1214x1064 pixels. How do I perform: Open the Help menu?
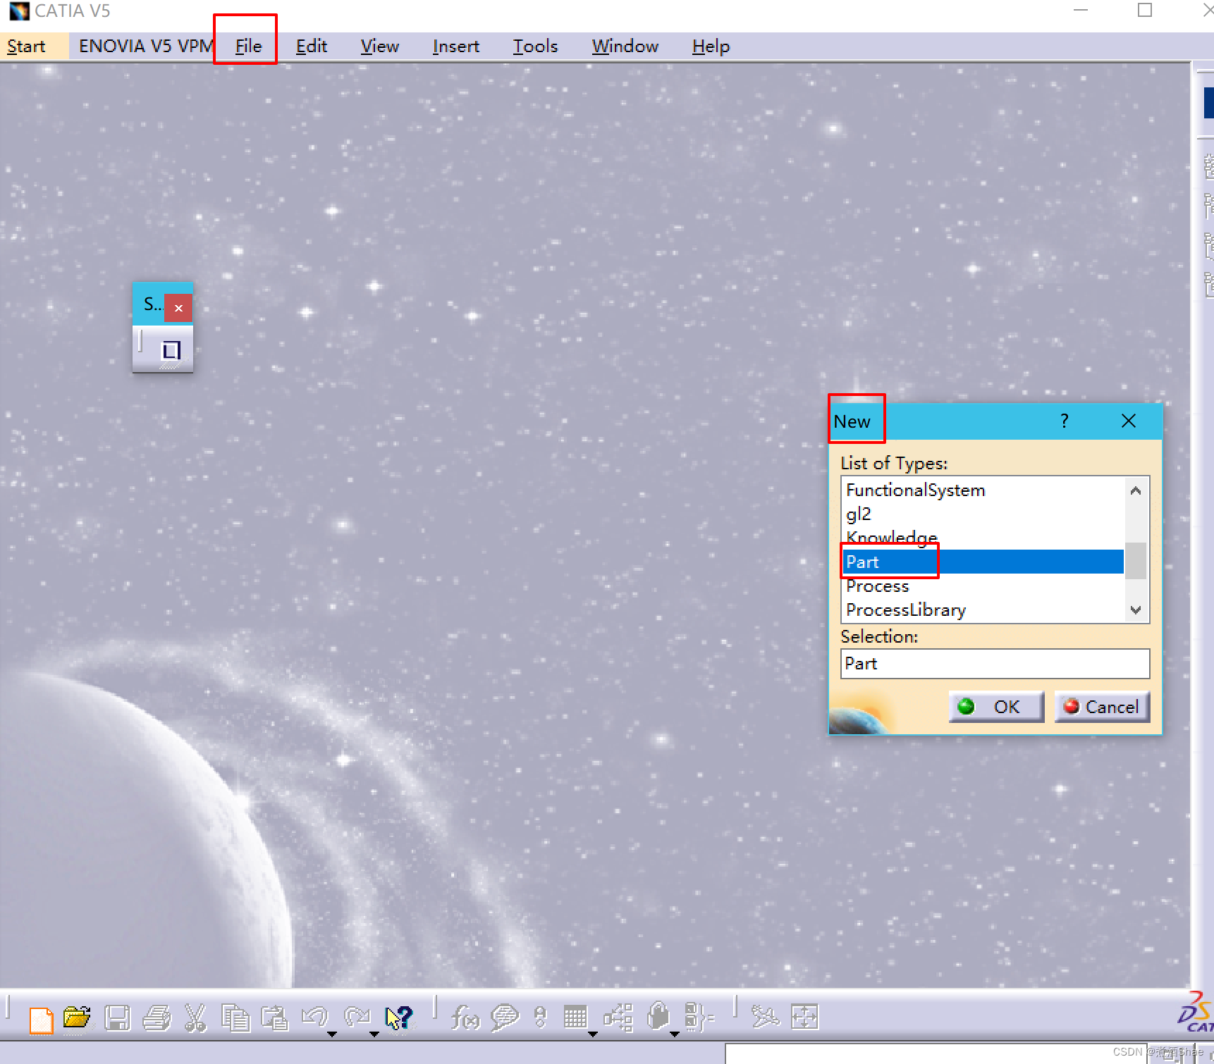point(711,47)
